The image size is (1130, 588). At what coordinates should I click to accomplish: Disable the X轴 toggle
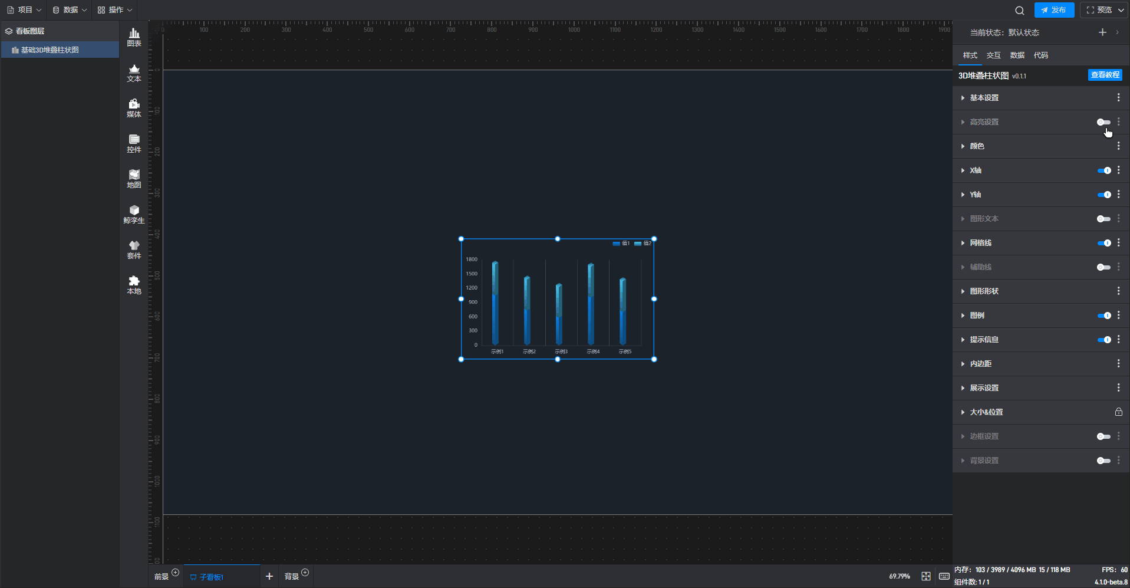(x=1103, y=170)
